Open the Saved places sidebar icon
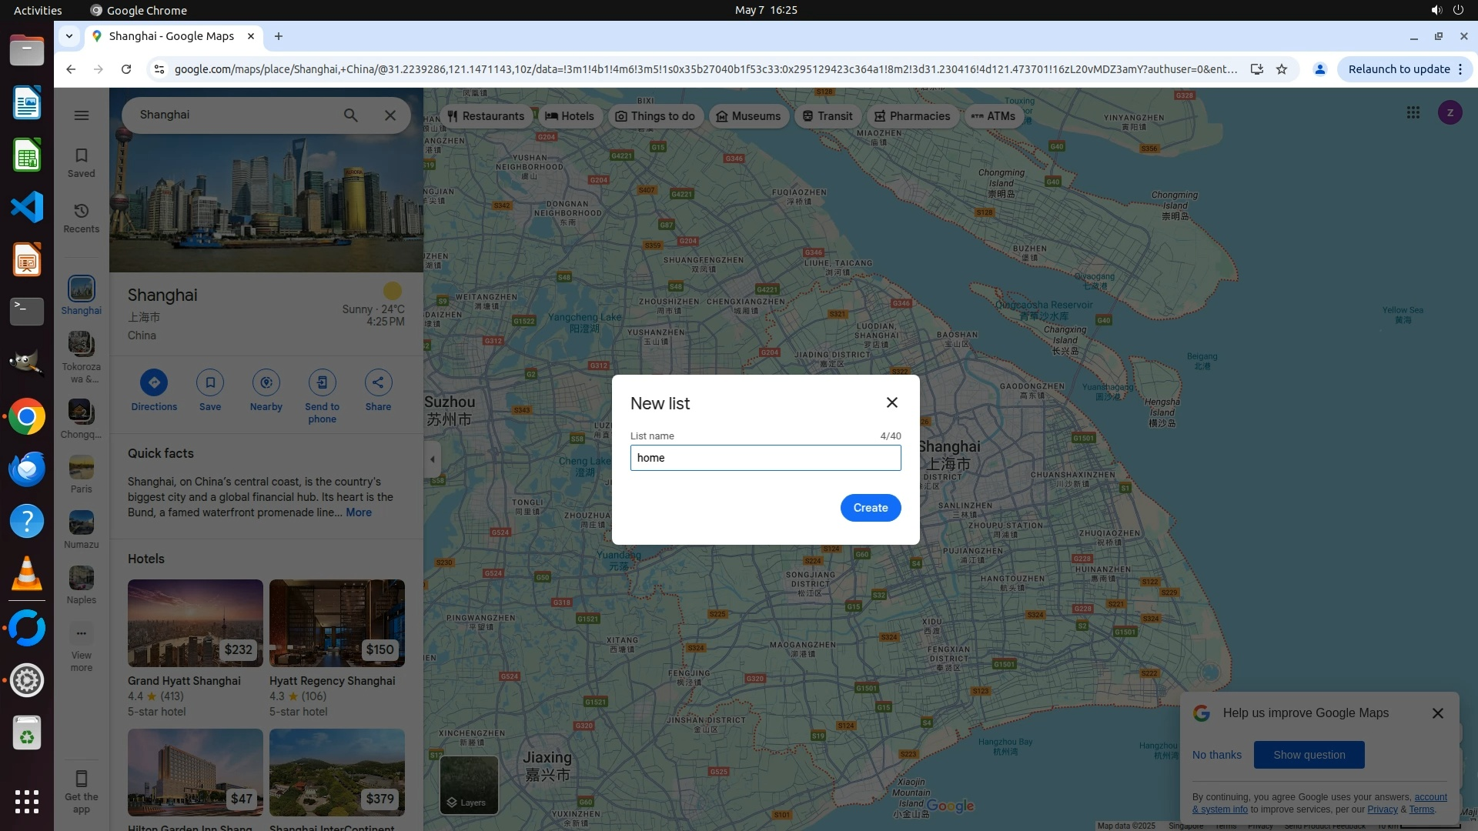Screen dimensions: 1478x831 81,162
